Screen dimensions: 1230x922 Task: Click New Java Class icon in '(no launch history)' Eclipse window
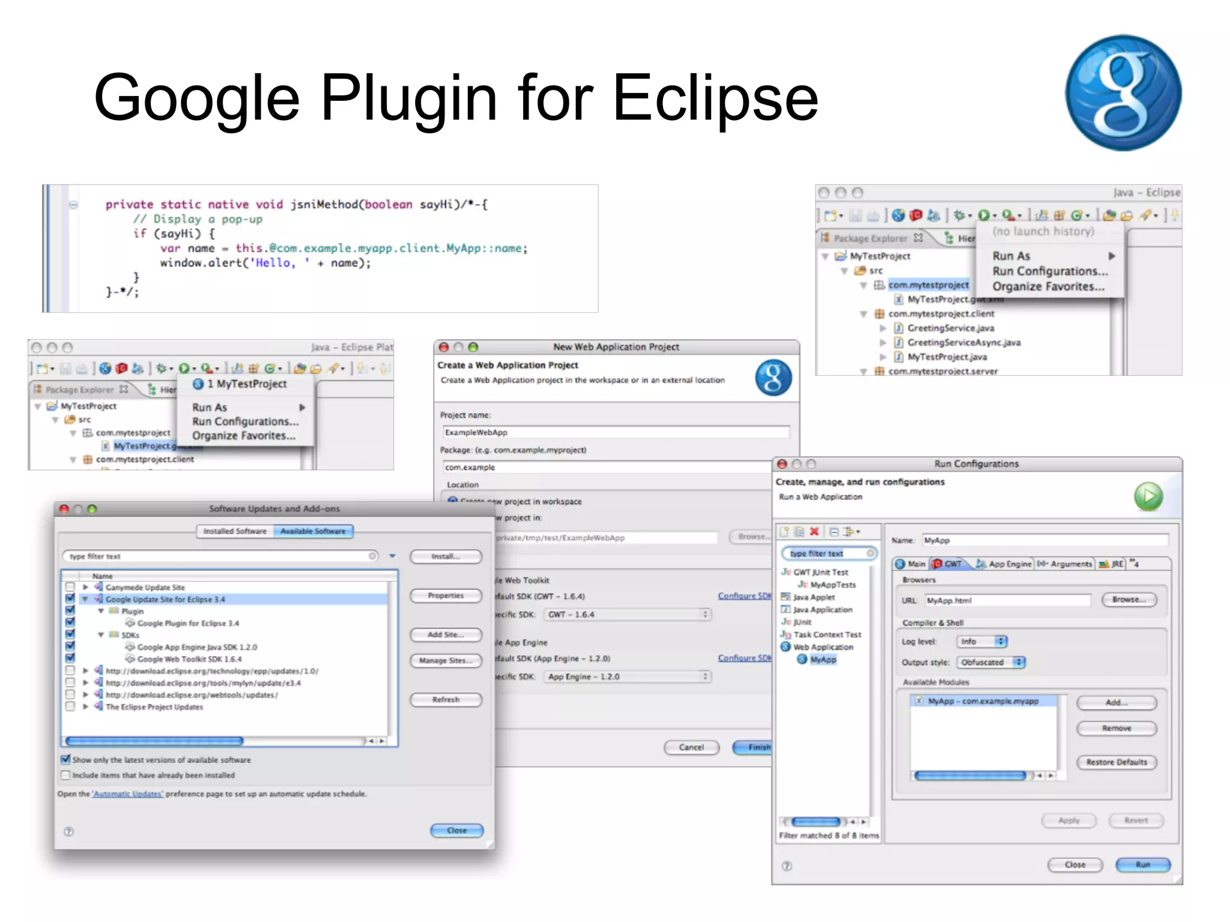click(1077, 215)
